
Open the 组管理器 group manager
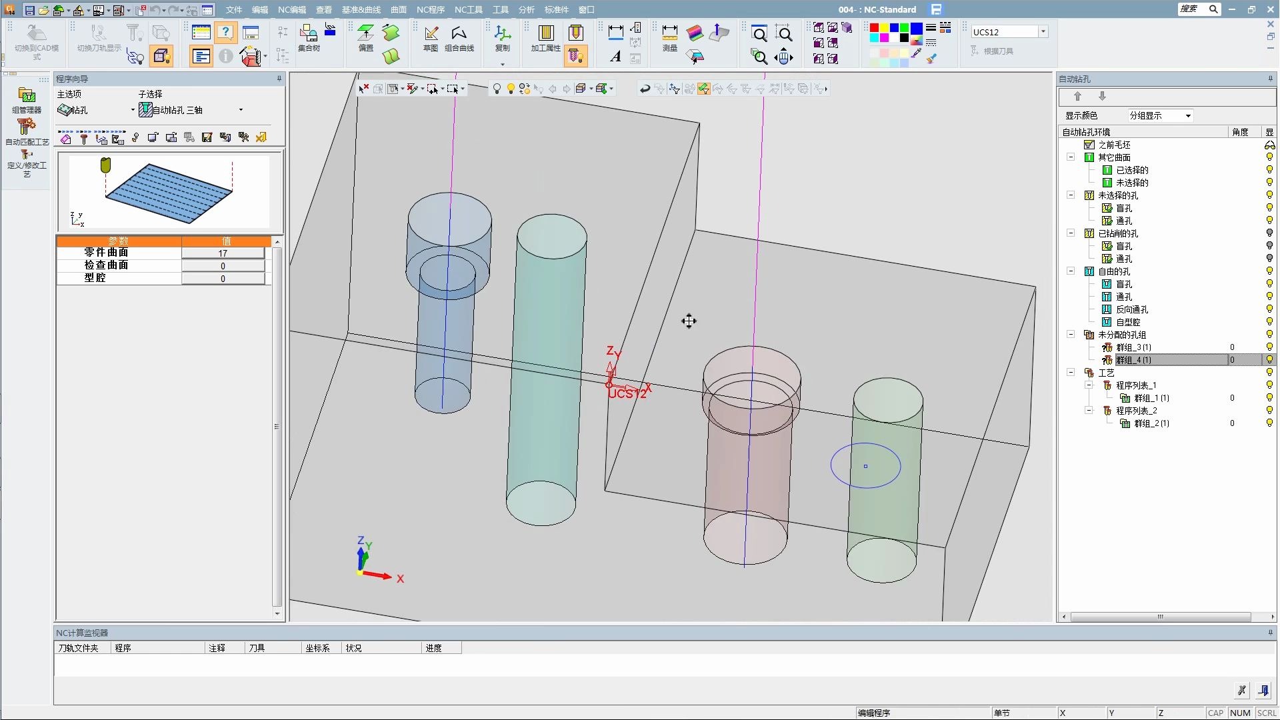(27, 96)
